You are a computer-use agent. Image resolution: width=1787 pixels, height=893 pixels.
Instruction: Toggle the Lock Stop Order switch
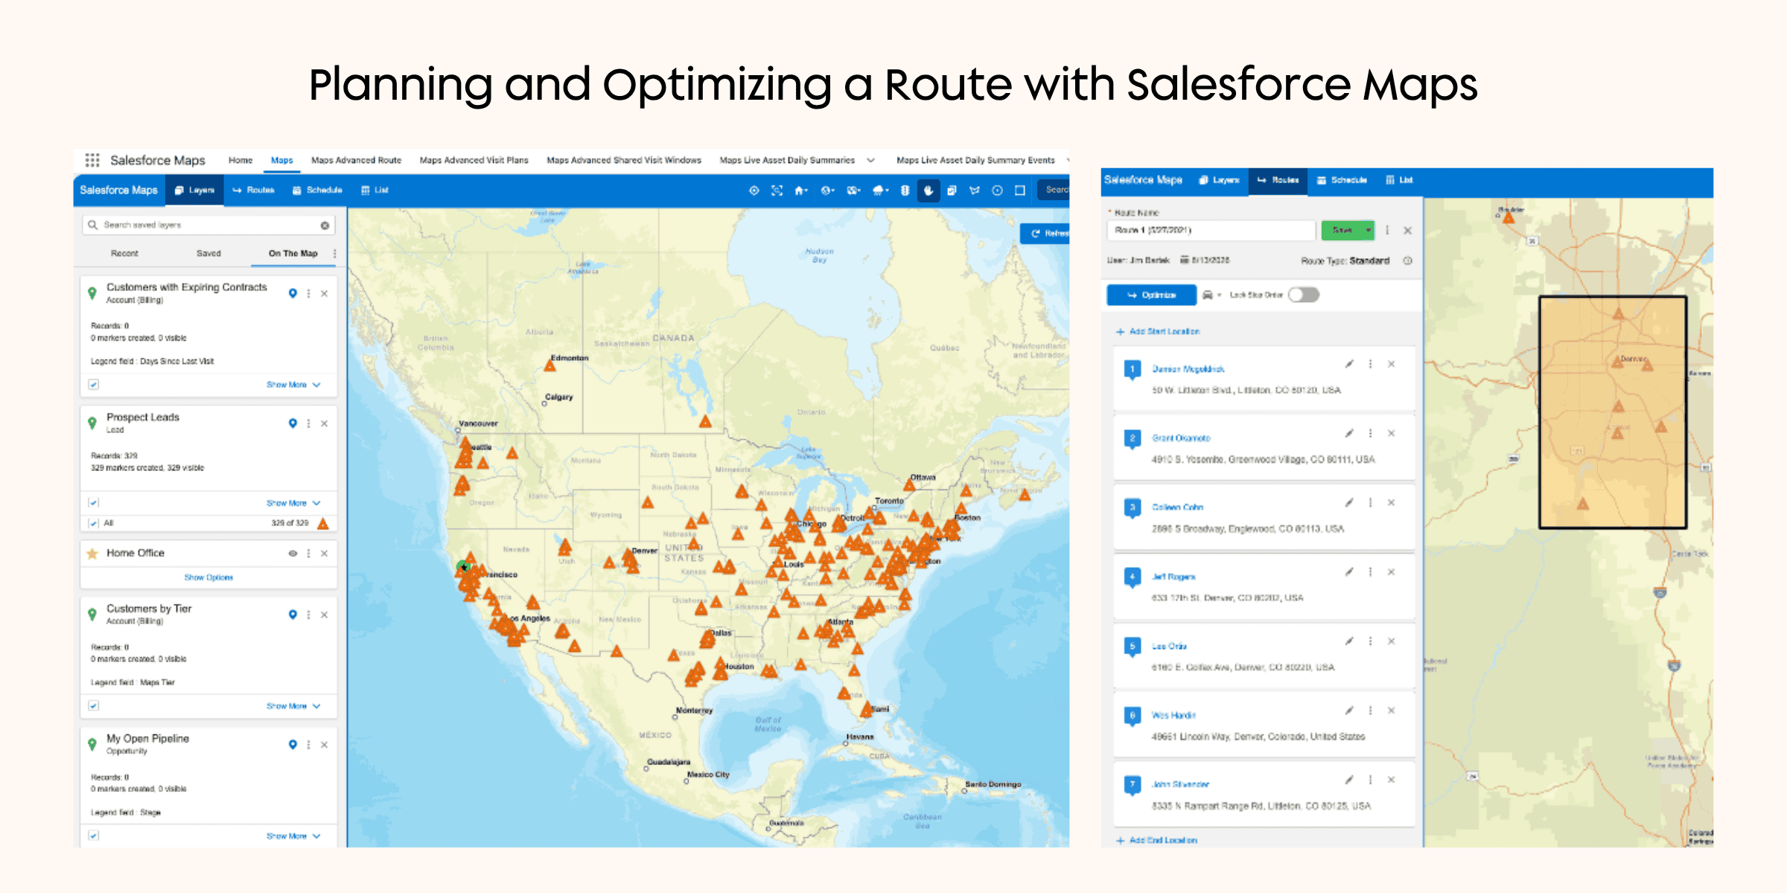[x=1304, y=295]
